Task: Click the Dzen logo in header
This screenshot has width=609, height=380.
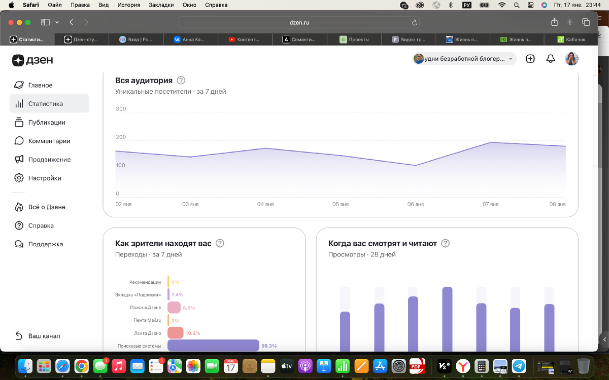Action: tap(32, 60)
